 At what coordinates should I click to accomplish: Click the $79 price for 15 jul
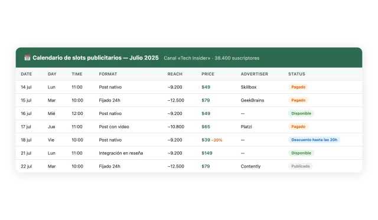(206, 100)
